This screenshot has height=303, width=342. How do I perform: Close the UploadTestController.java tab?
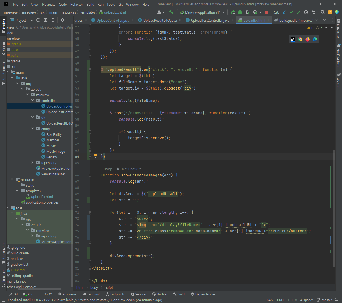coord(233,20)
